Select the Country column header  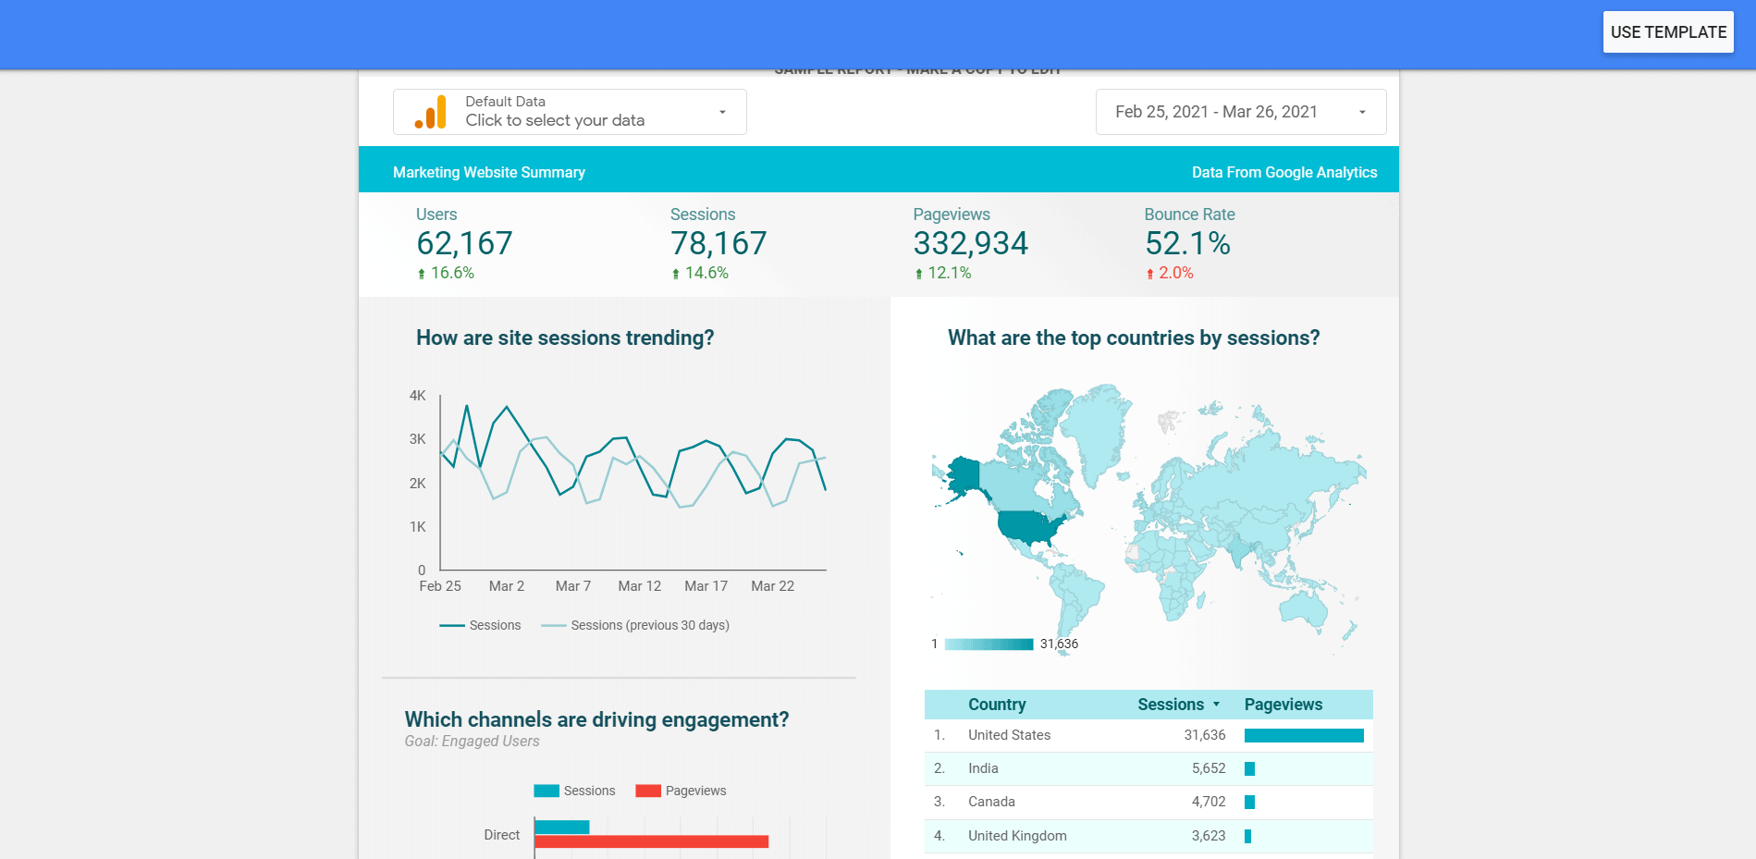pyautogui.click(x=997, y=705)
